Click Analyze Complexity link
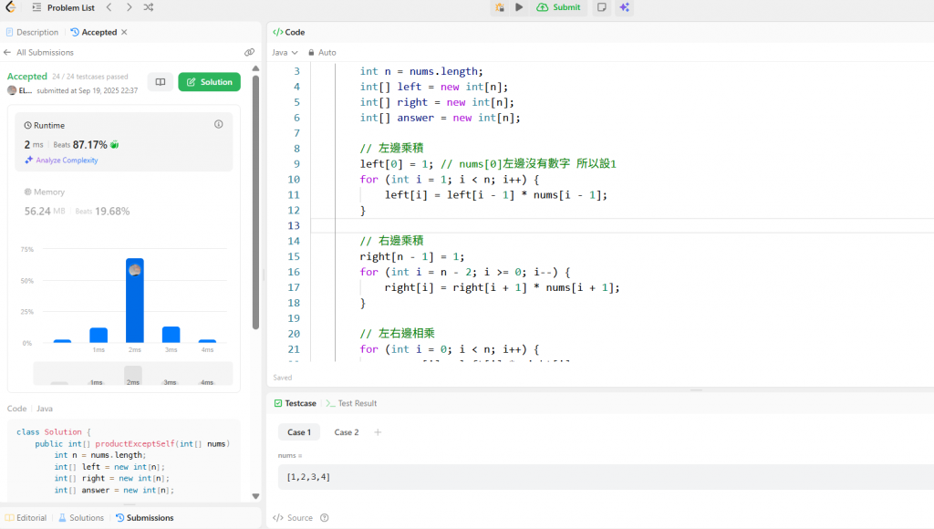The height and width of the screenshot is (529, 934). coord(61,161)
